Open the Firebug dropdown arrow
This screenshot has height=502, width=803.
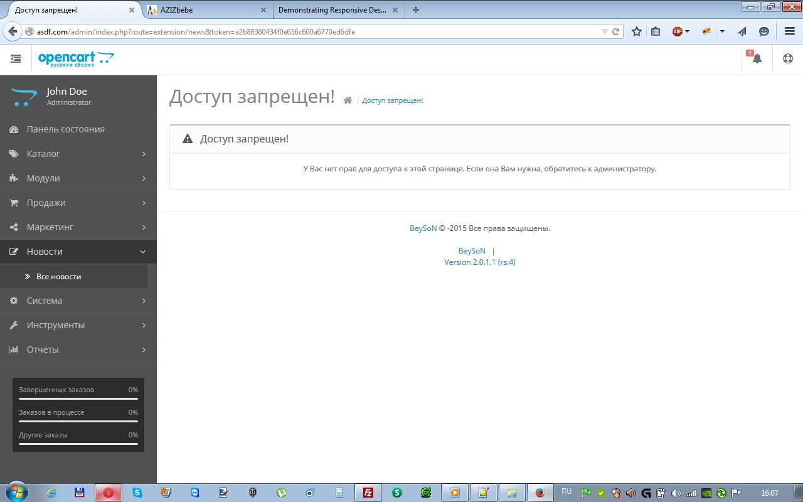722,31
